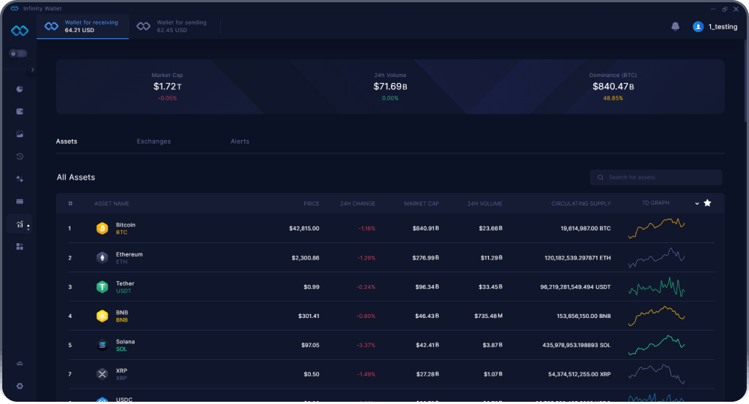Open the Bitcoin 7D graph thumbnail

(656, 228)
